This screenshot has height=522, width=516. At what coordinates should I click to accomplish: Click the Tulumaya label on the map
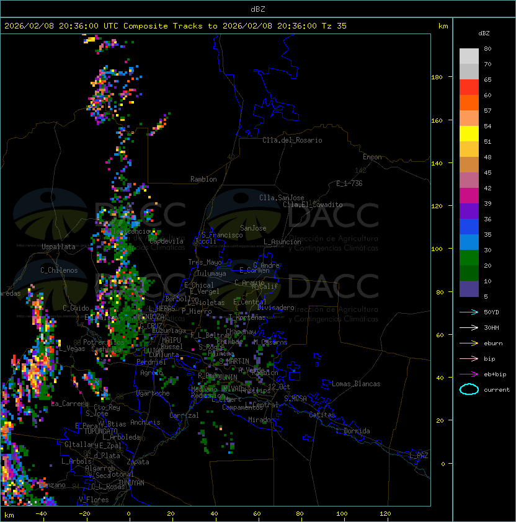point(211,273)
